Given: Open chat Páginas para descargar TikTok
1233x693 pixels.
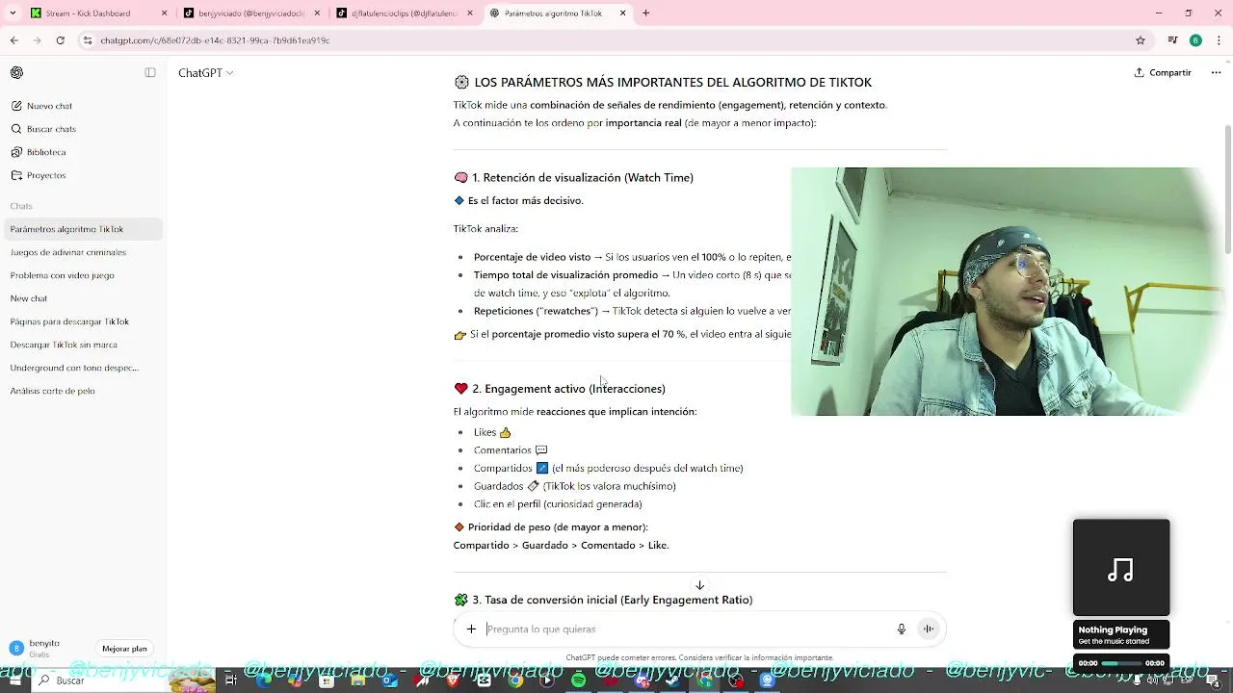Looking at the screenshot, I should coord(69,321).
